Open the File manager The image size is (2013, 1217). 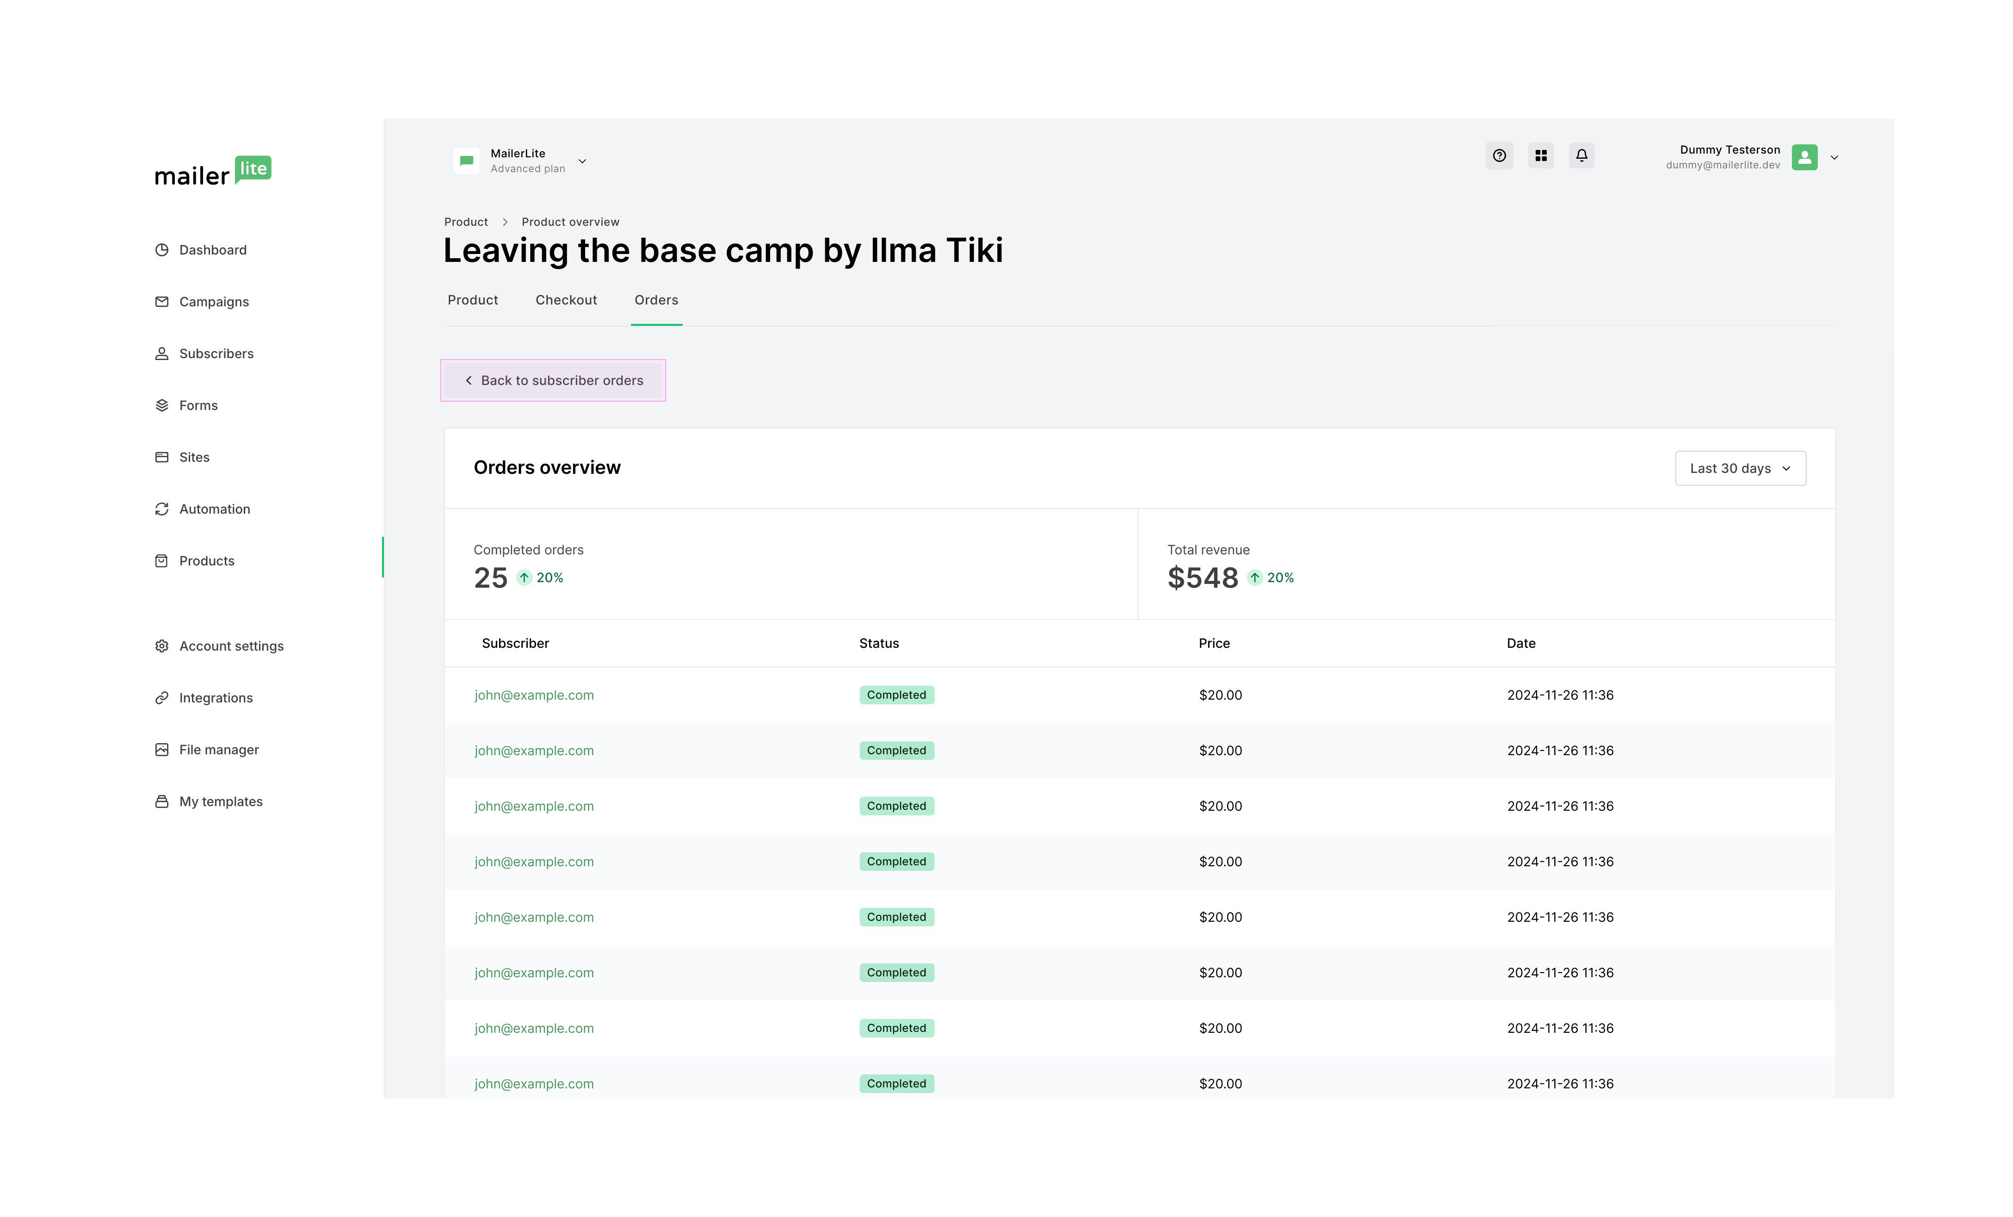tap(218, 749)
